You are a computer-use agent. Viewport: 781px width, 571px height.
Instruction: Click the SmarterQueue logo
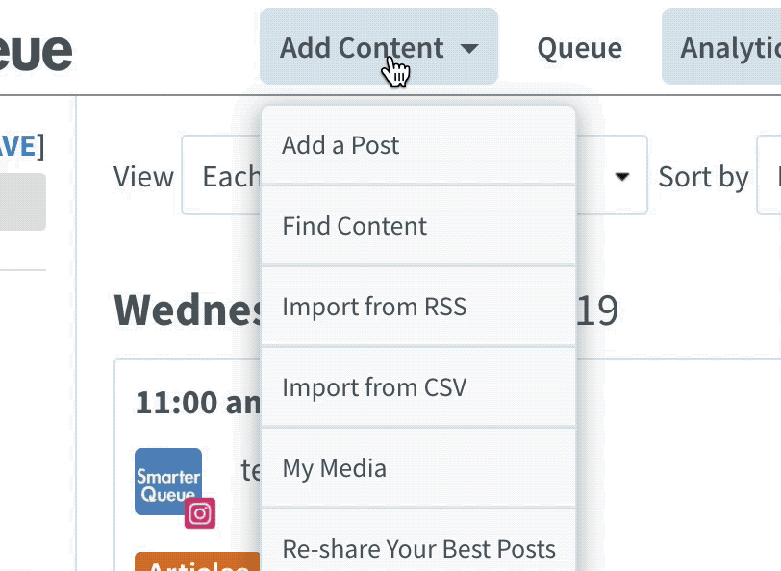point(36,50)
